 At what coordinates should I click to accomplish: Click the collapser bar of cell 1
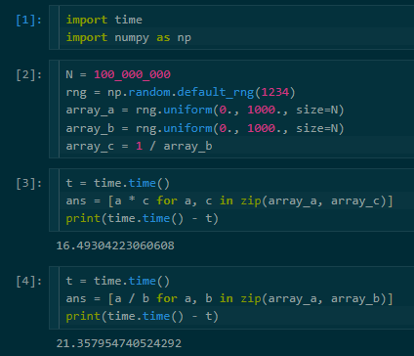click(x=54, y=27)
